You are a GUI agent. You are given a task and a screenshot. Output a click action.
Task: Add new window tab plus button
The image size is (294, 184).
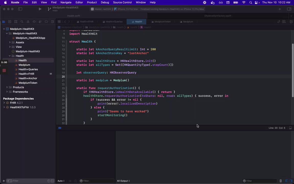(x=291, y=16)
